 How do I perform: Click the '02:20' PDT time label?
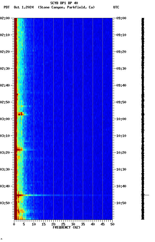point(5,52)
